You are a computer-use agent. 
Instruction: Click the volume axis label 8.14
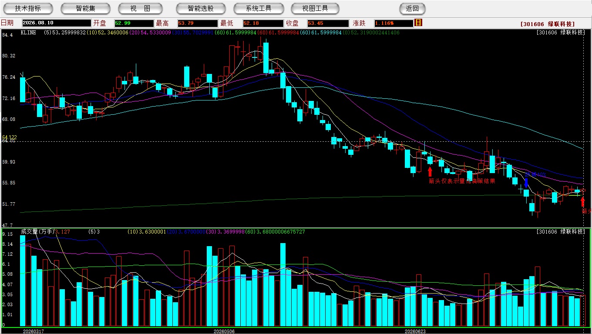[x=7, y=244]
